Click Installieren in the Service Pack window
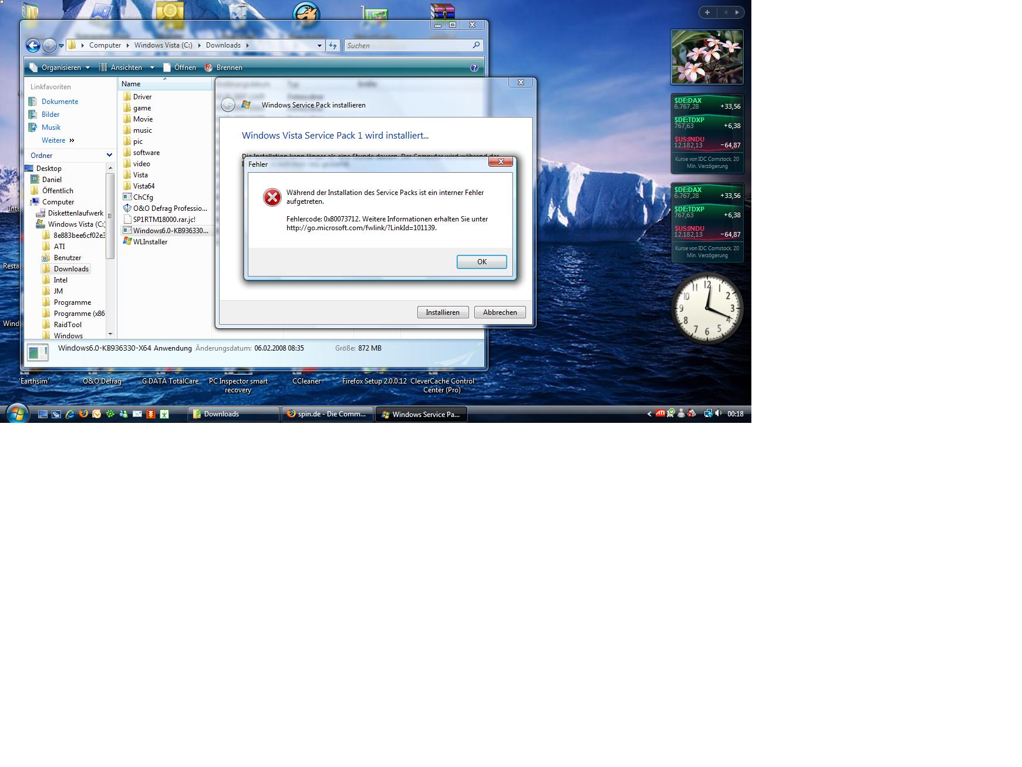The width and height of the screenshot is (1022, 767). pos(443,312)
